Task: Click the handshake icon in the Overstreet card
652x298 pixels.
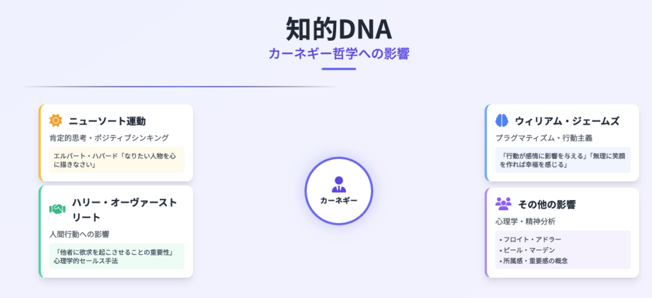Action: tap(58, 210)
